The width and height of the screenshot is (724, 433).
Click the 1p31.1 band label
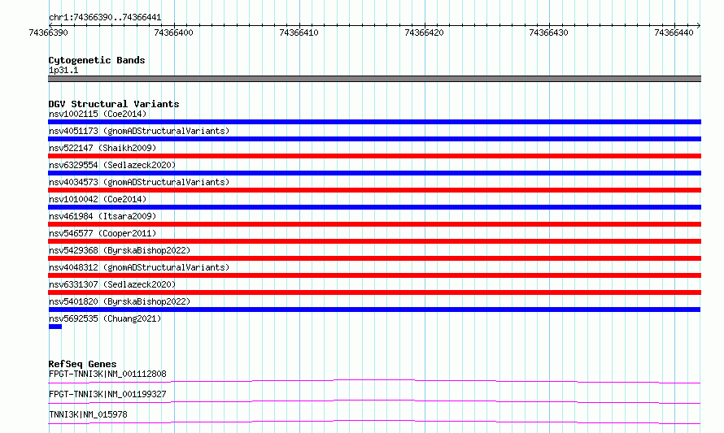[x=63, y=71]
